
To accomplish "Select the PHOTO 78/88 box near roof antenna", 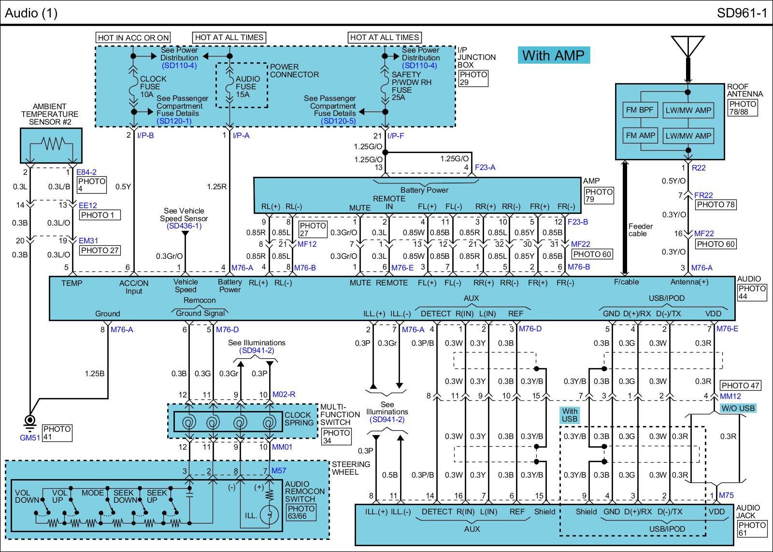I will pyautogui.click(x=743, y=108).
